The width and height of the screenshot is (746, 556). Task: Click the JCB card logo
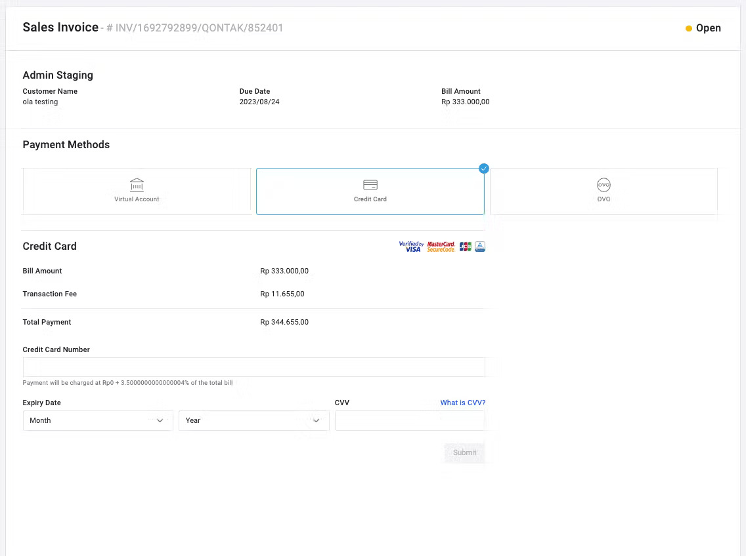point(466,247)
